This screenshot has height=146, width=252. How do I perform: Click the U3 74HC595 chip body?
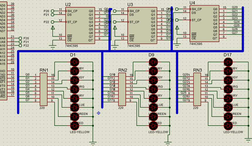142,26
